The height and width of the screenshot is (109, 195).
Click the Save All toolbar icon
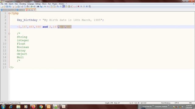[10, 6]
